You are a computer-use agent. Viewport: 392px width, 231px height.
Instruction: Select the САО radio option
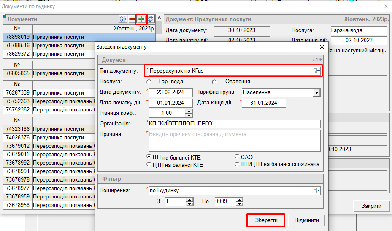tap(237, 157)
